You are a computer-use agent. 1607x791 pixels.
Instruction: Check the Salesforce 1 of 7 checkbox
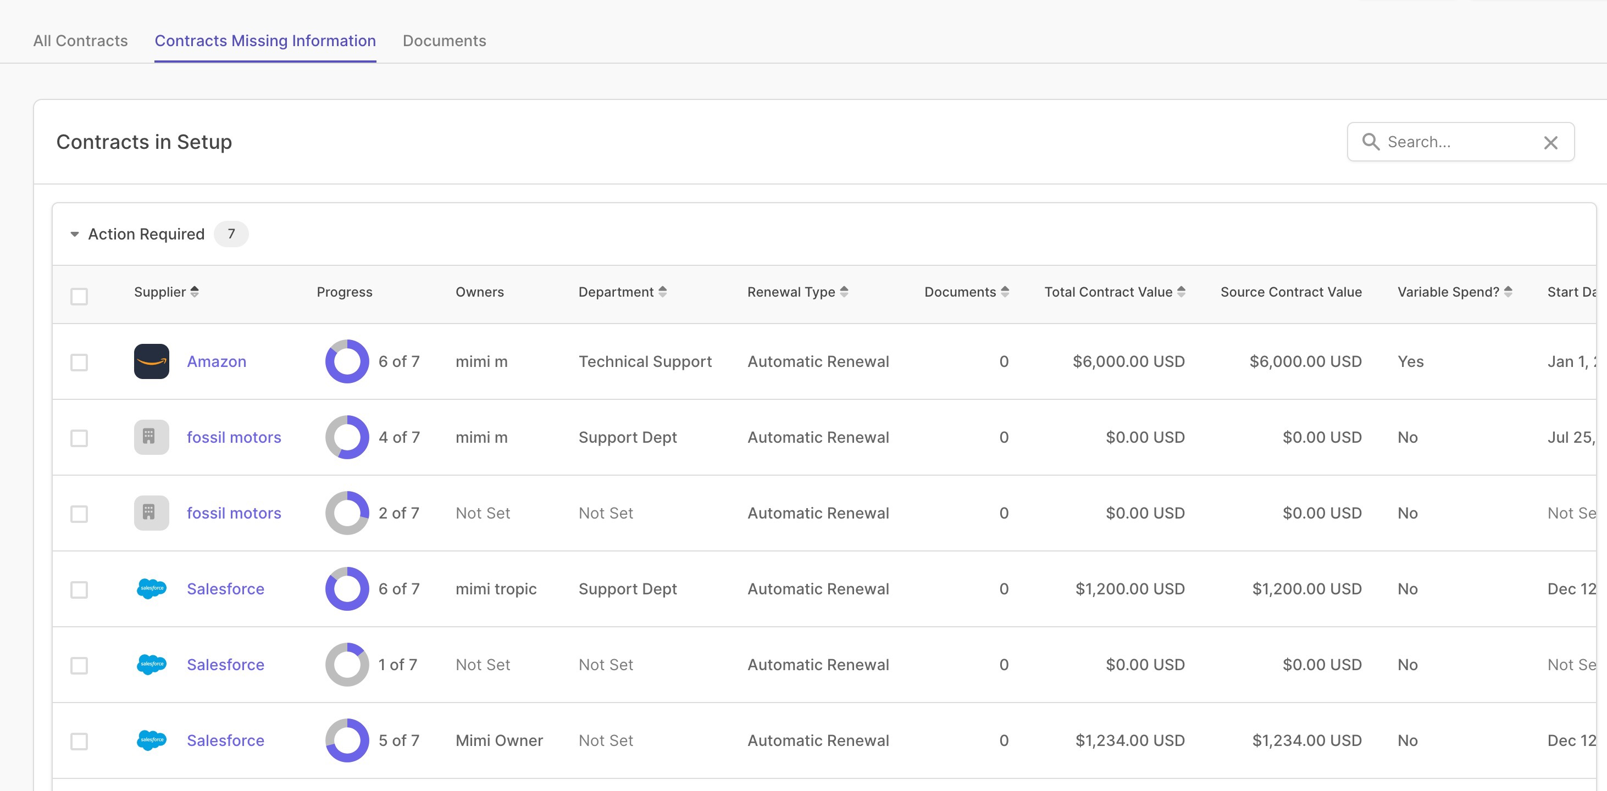79,666
